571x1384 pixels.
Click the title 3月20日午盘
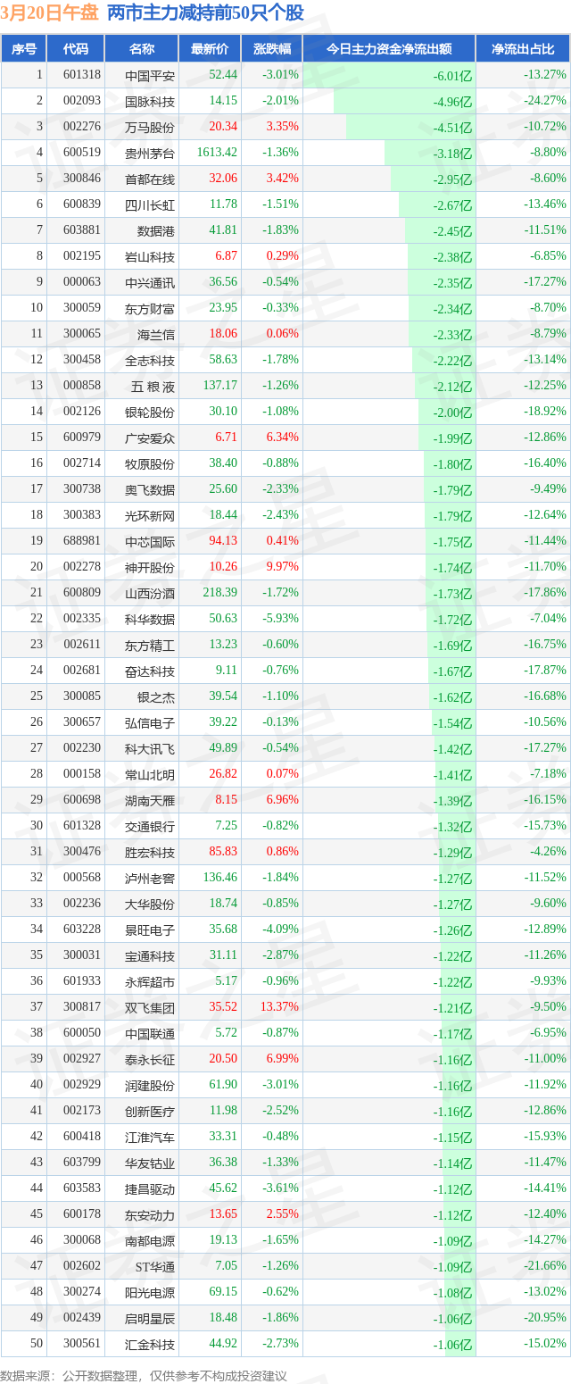tap(49, 13)
